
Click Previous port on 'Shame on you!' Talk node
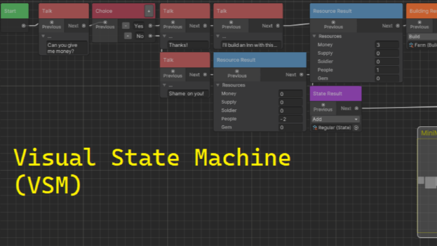coord(173,71)
